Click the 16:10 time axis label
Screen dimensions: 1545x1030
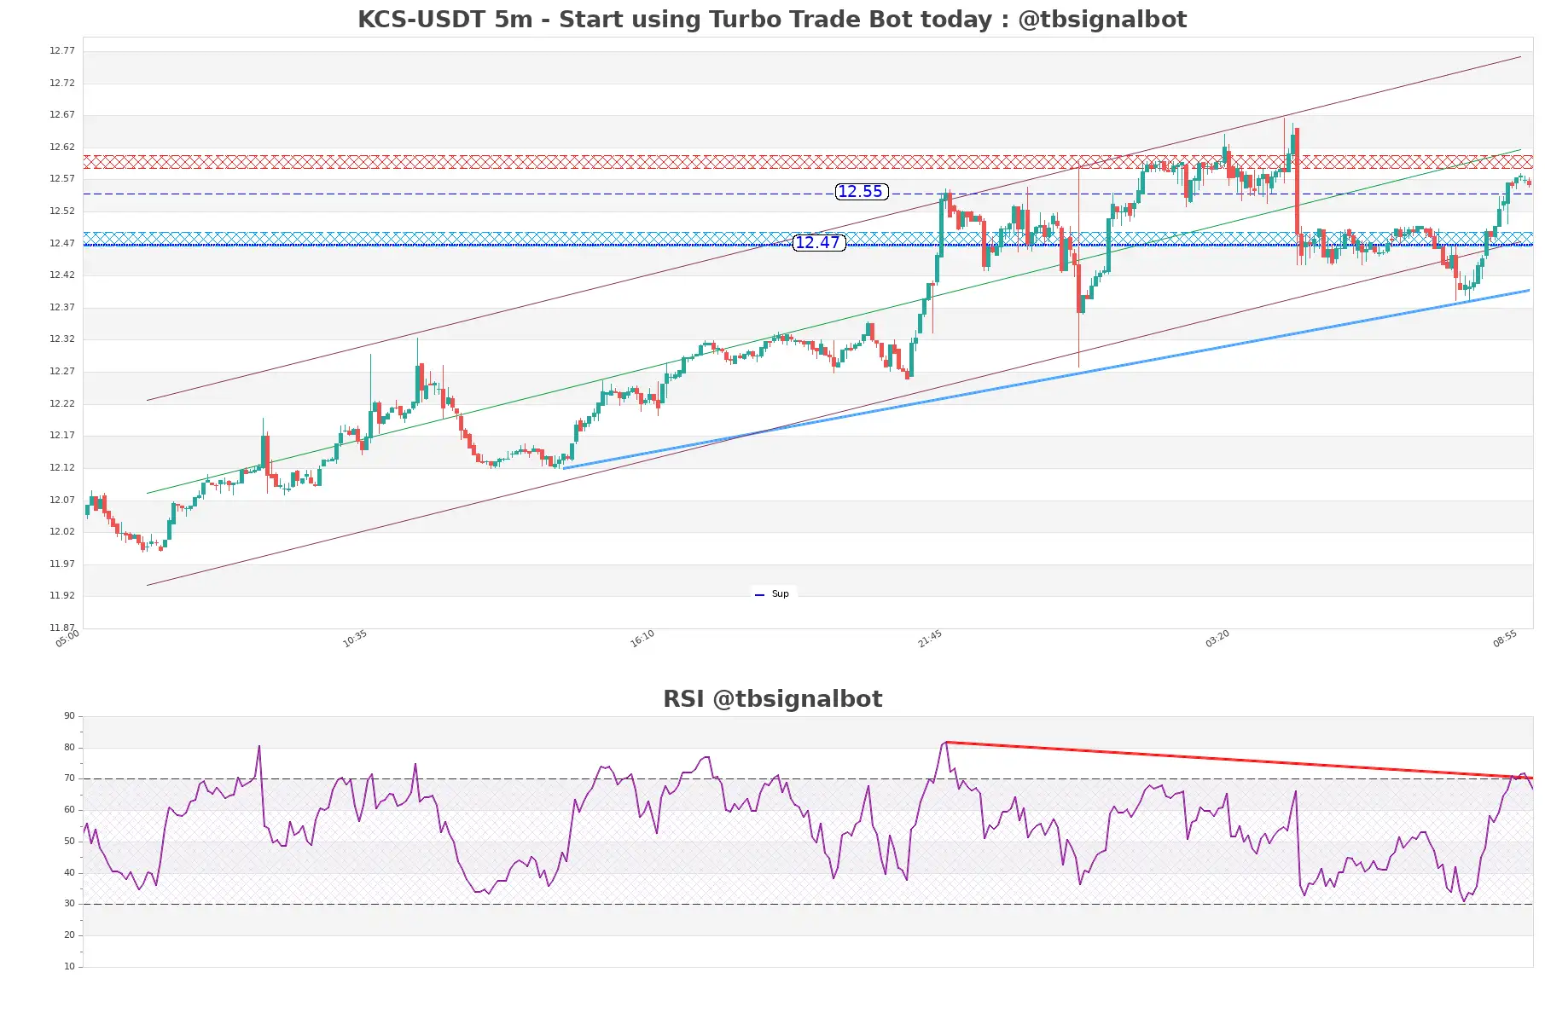(x=642, y=639)
